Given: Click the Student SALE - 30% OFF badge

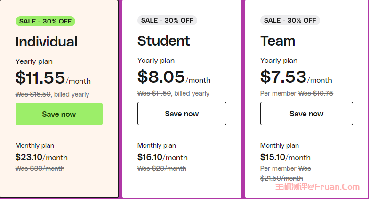Looking at the screenshot, I should click(168, 21).
